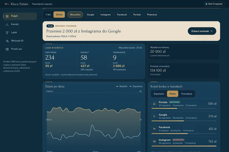
Task: Click the Dziś: 9 zapytań status pill
Action: tap(214, 4)
